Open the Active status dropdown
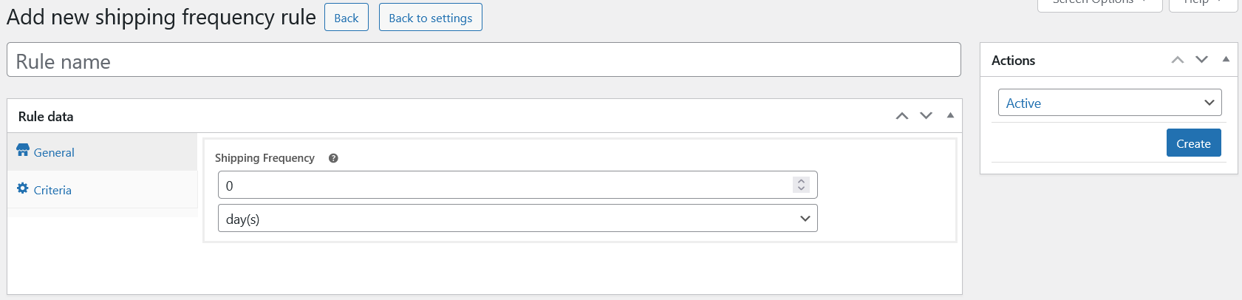The width and height of the screenshot is (1242, 300). (x=1109, y=103)
